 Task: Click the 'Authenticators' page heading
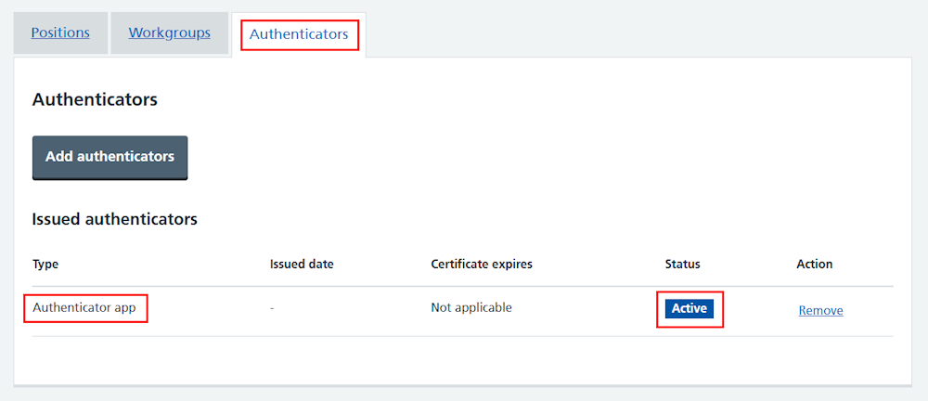pos(95,99)
